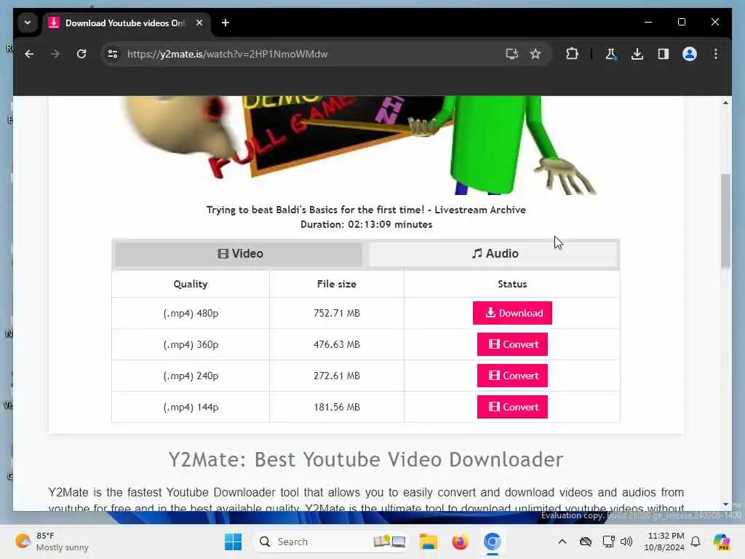This screenshot has width=745, height=559.
Task: Click the 272.61 MB file size cell
Action: 336,376
